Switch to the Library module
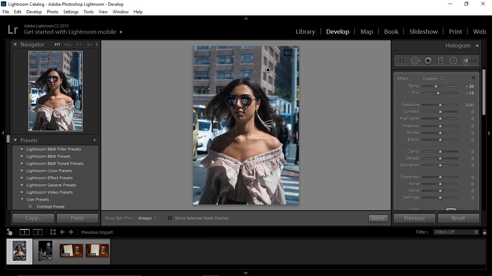492x276 pixels. click(305, 32)
